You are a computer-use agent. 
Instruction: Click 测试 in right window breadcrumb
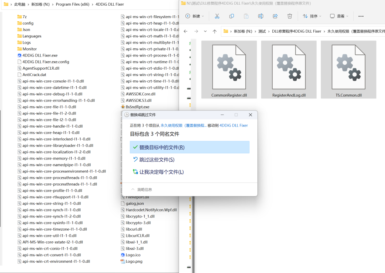tap(262, 31)
